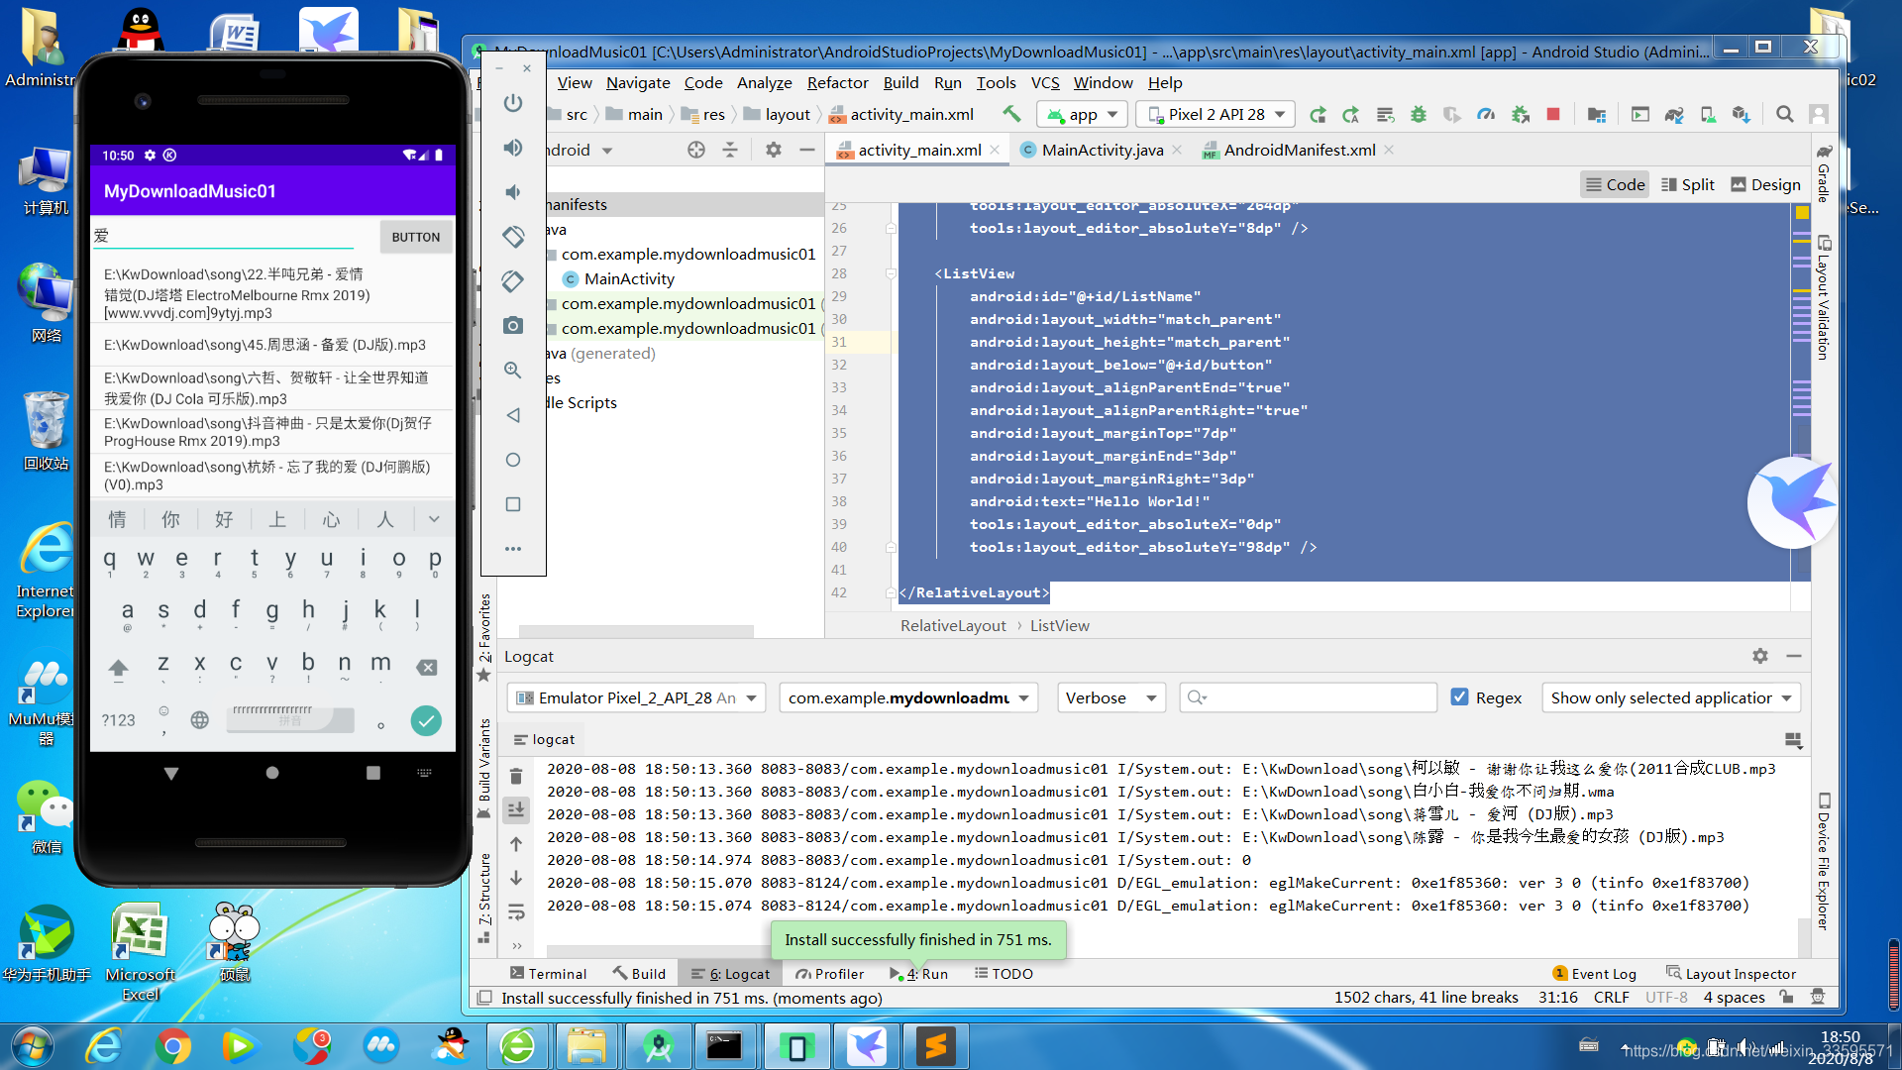Viewport: 1902px width, 1070px height.
Task: Switch editor to Split view
Action: click(x=1688, y=184)
